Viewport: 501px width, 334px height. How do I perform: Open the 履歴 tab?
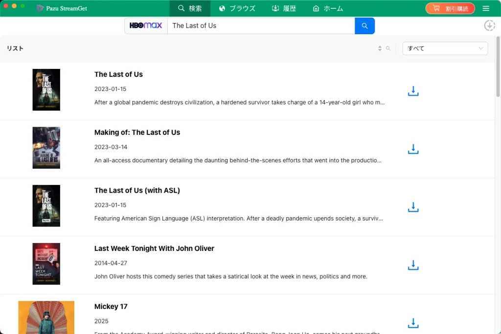click(x=284, y=8)
